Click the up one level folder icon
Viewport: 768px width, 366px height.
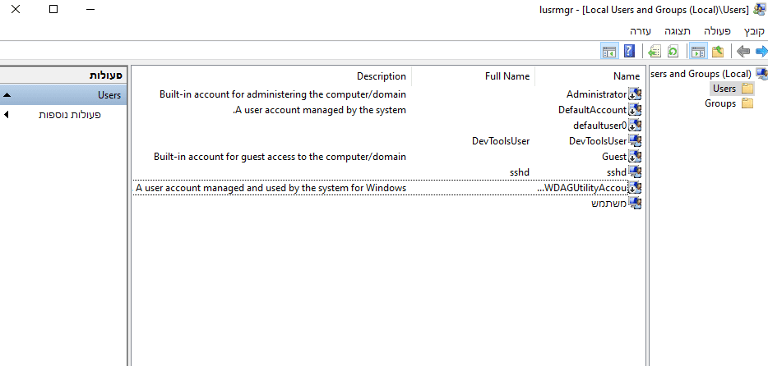point(717,52)
